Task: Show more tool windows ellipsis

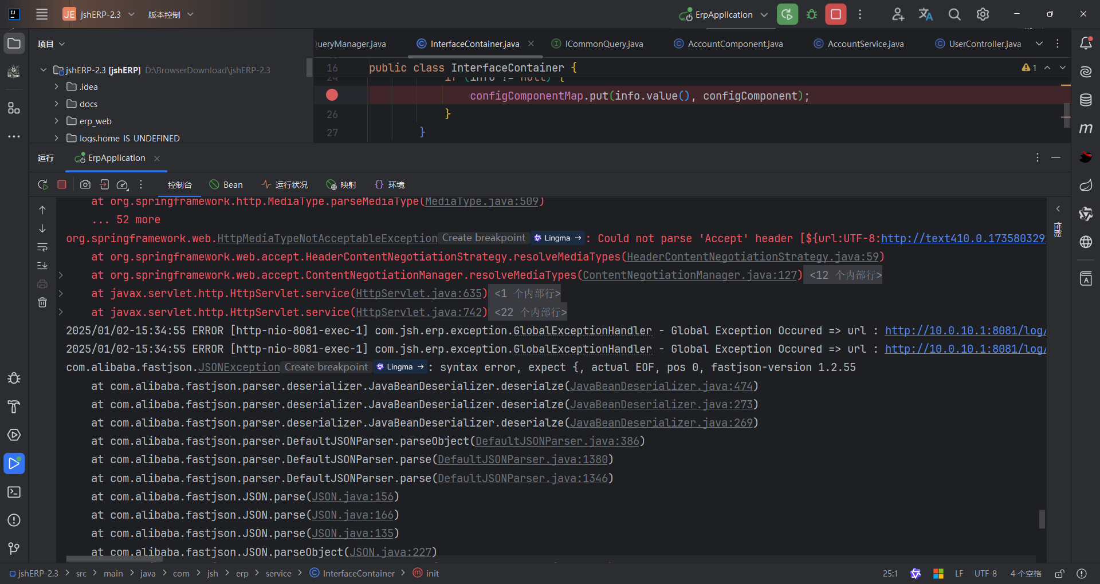Action: [x=14, y=137]
